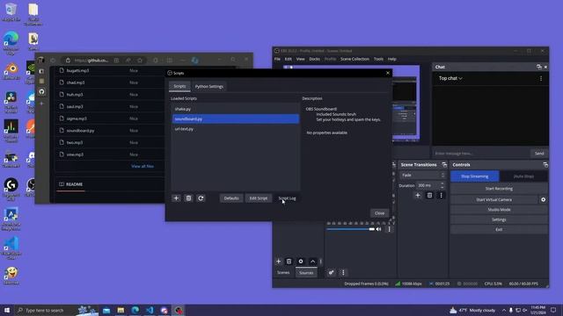The height and width of the screenshot is (316, 563).
Task: Open Edit Script in Scripts dialog
Action: (258, 198)
